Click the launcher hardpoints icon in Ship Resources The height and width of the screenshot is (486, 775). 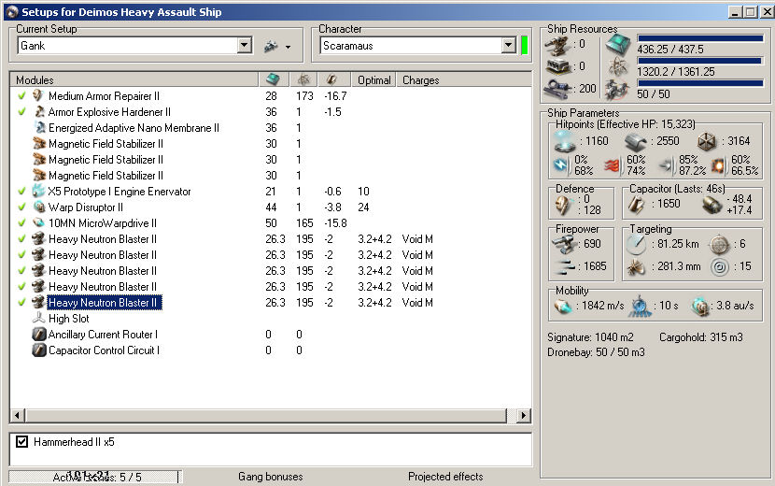[x=558, y=66]
